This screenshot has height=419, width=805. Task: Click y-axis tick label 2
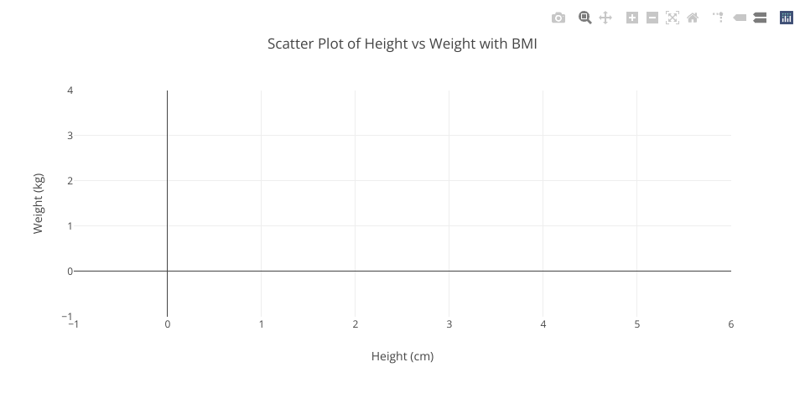[69, 181]
